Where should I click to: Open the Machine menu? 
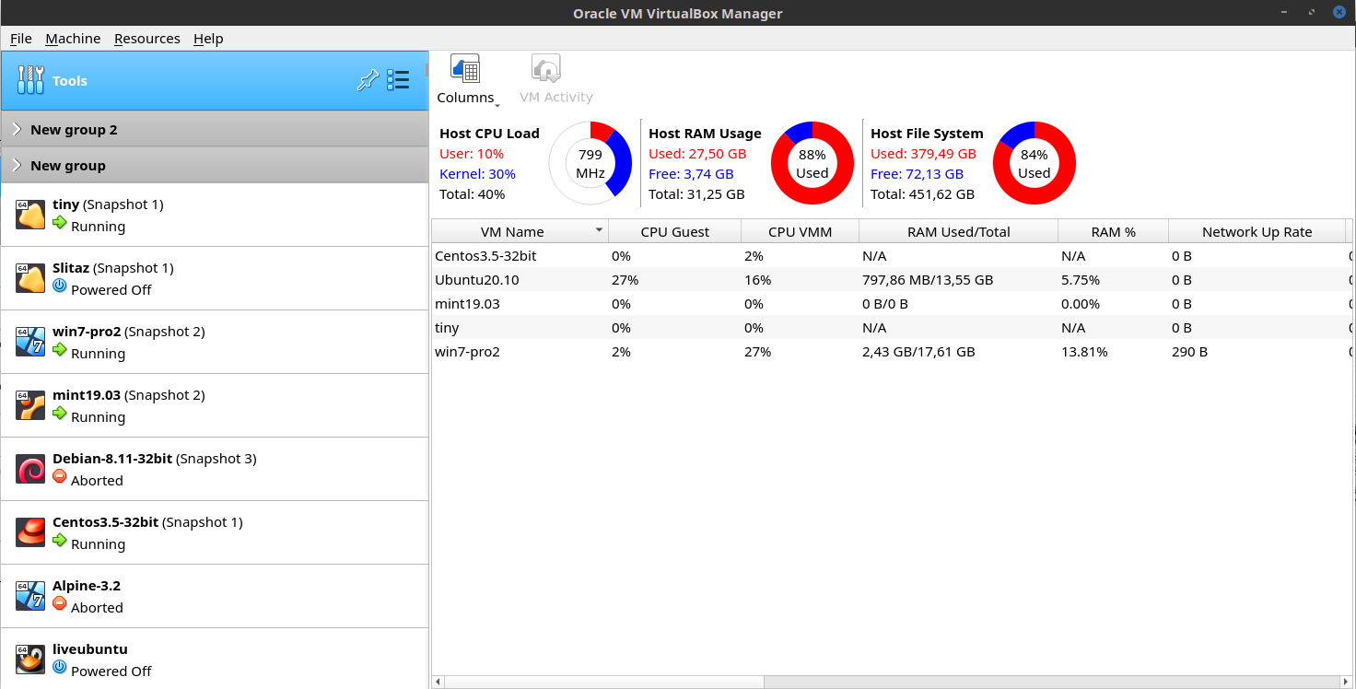[x=73, y=39]
